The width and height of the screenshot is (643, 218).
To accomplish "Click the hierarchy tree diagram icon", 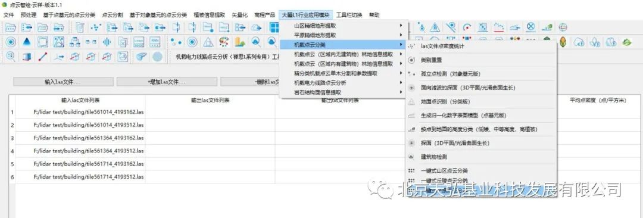I will [74, 42].
